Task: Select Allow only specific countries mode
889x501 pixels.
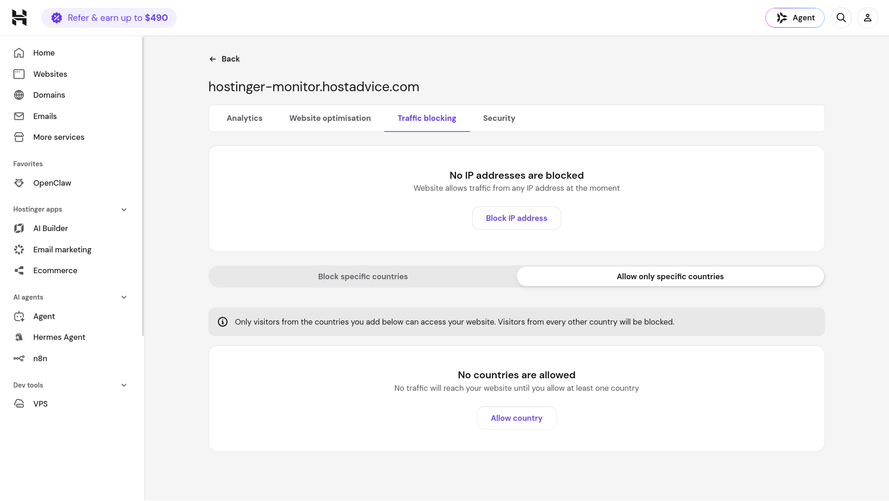Action: (x=670, y=276)
